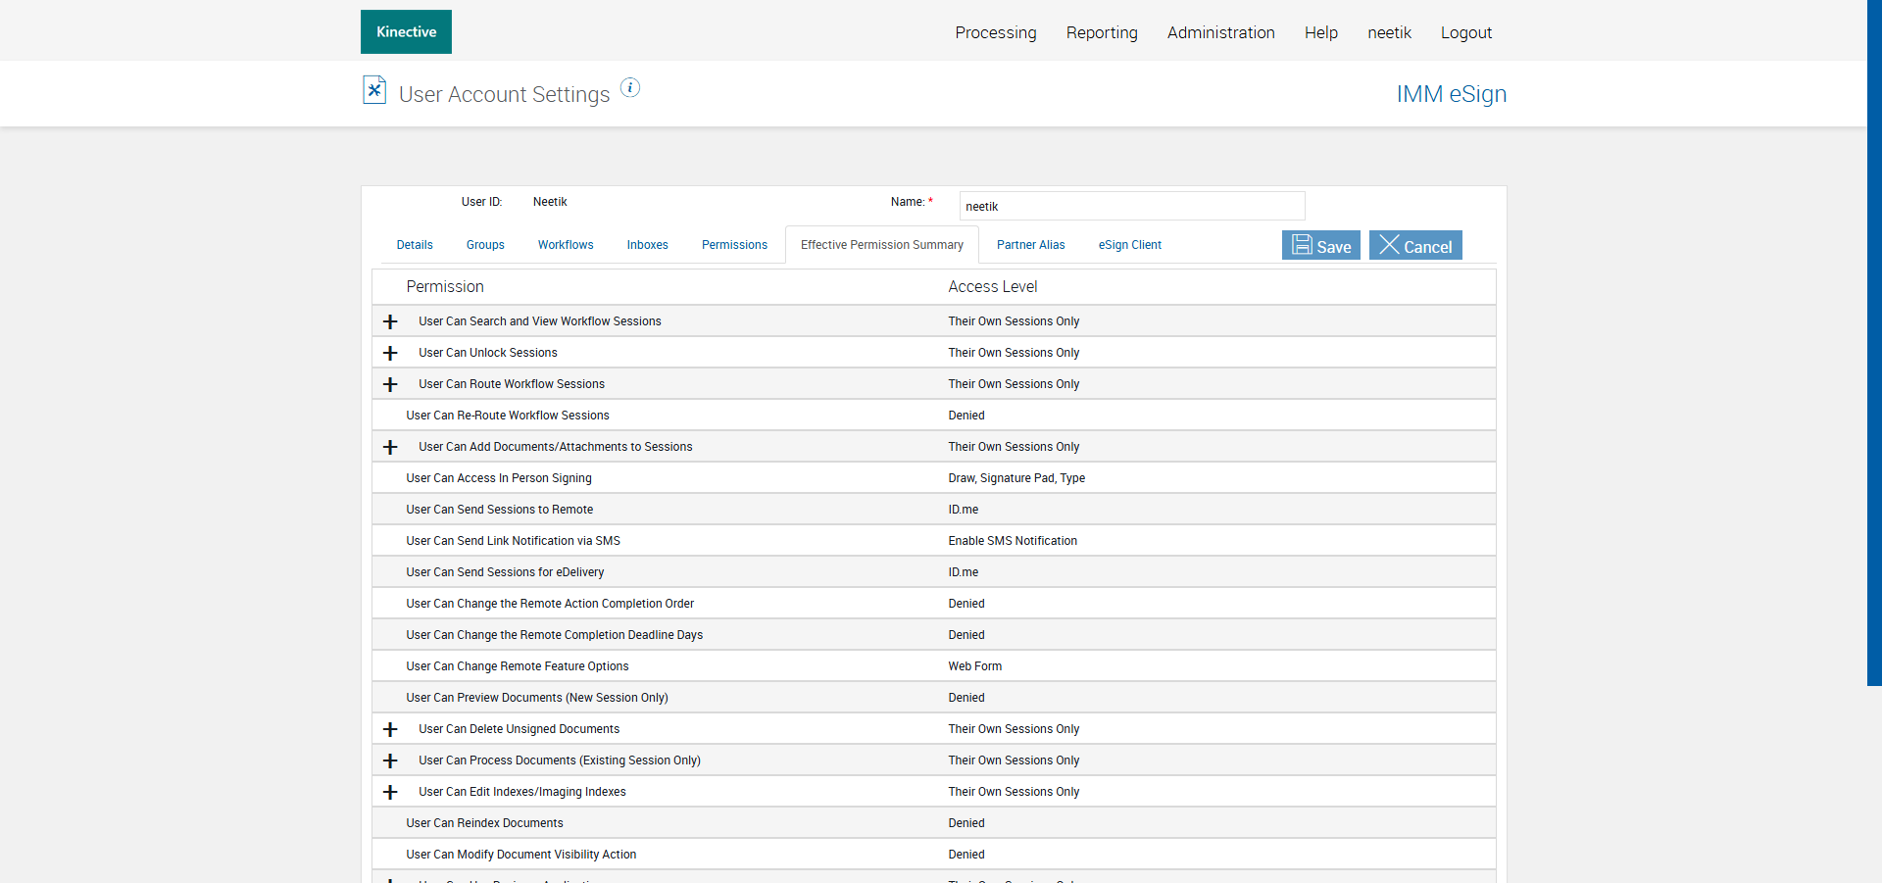The height and width of the screenshot is (883, 1882).
Task: Open the eSign Client tab
Action: 1129,245
